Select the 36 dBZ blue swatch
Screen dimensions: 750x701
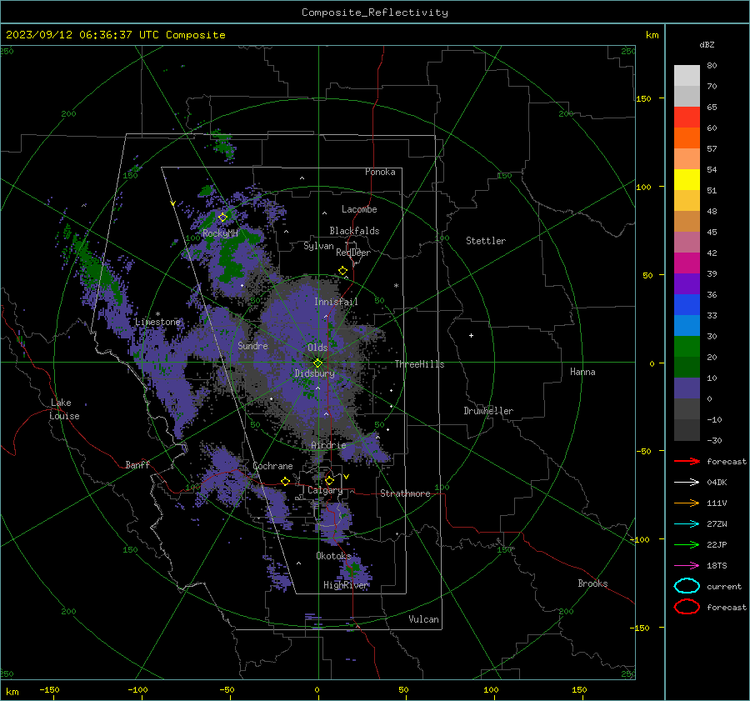tap(687, 304)
